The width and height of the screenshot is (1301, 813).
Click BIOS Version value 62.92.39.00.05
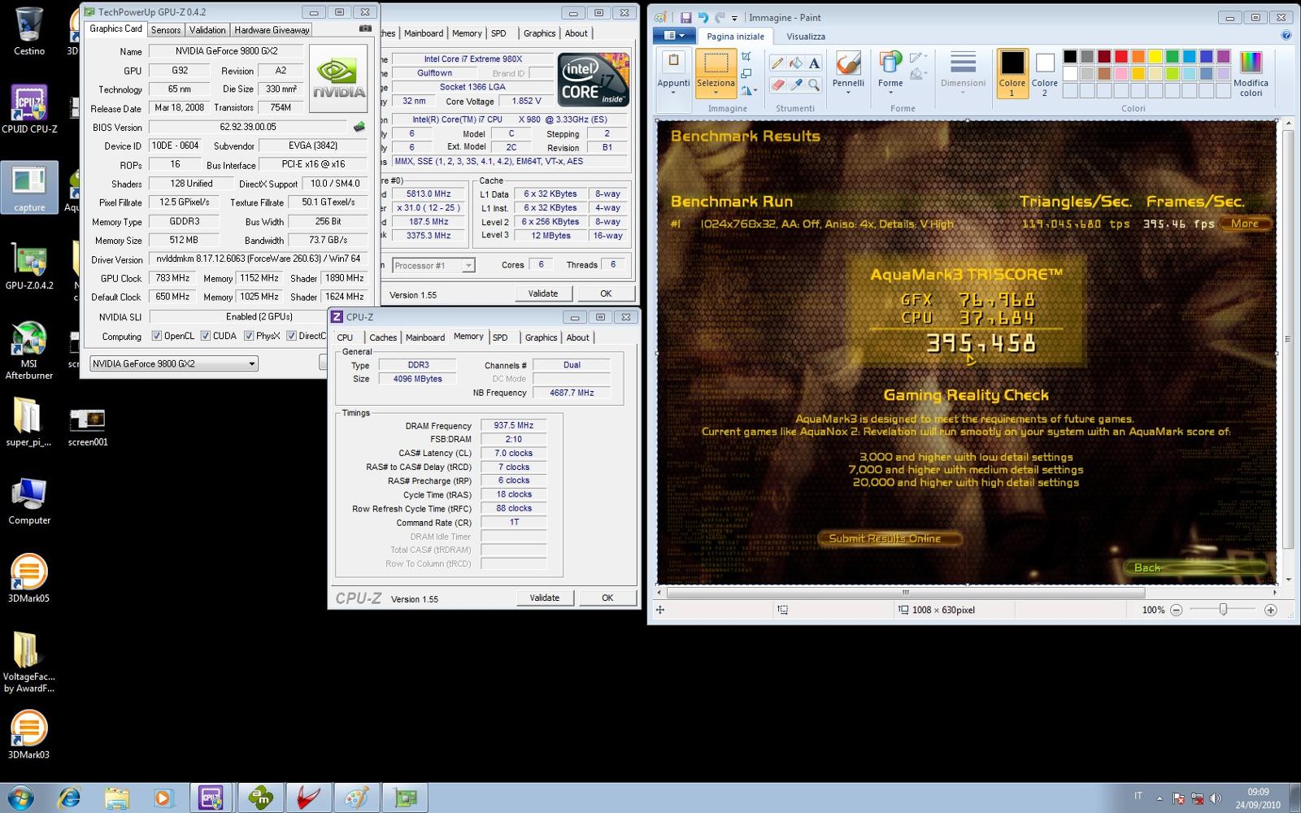(x=248, y=127)
